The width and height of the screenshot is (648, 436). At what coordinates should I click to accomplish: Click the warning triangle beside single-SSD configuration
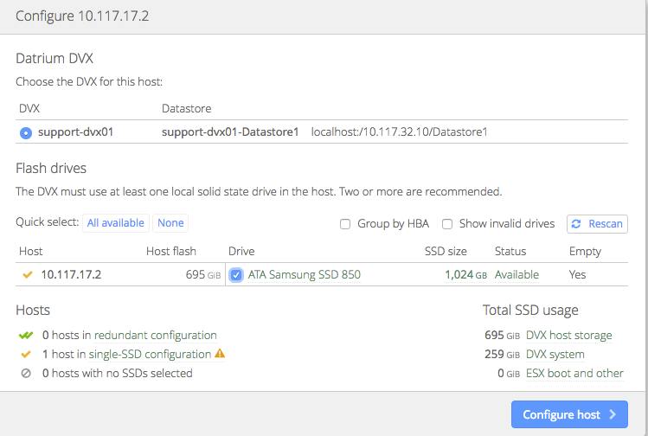tap(220, 354)
